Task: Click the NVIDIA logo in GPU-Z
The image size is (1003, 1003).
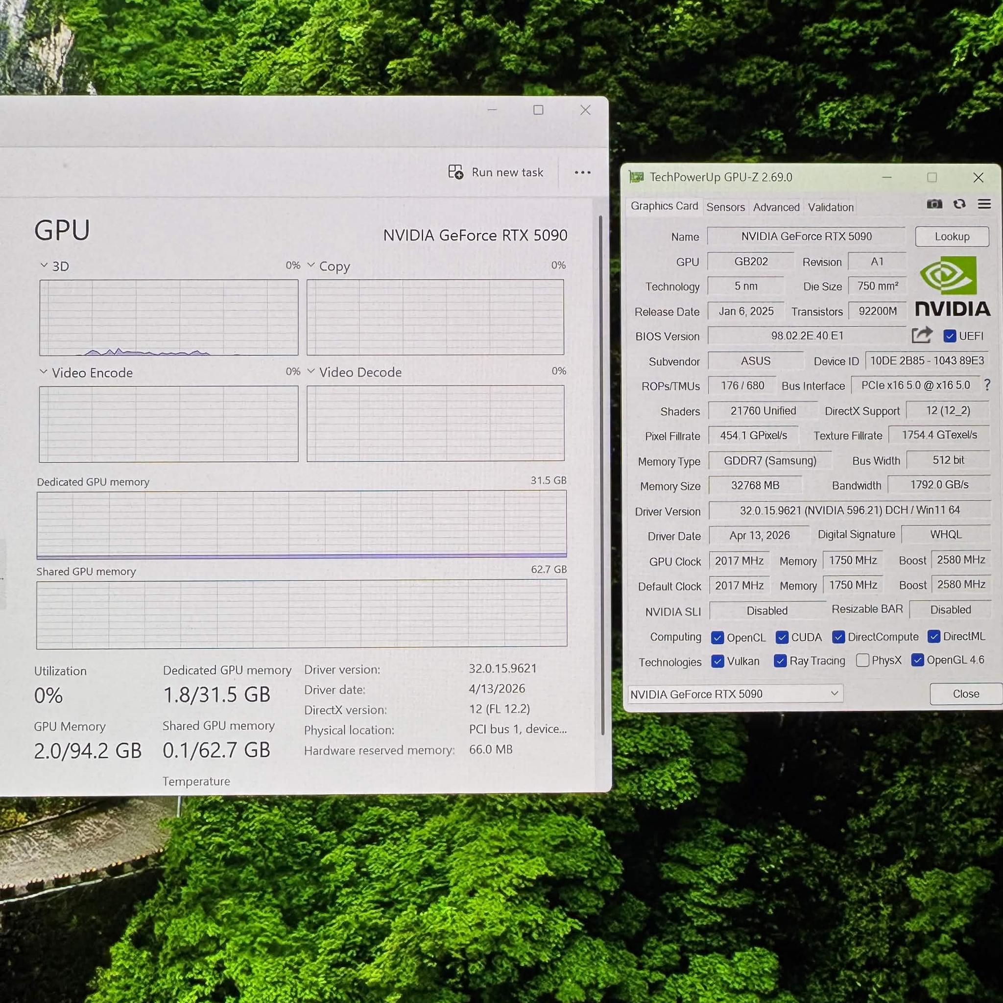Action: (x=952, y=286)
